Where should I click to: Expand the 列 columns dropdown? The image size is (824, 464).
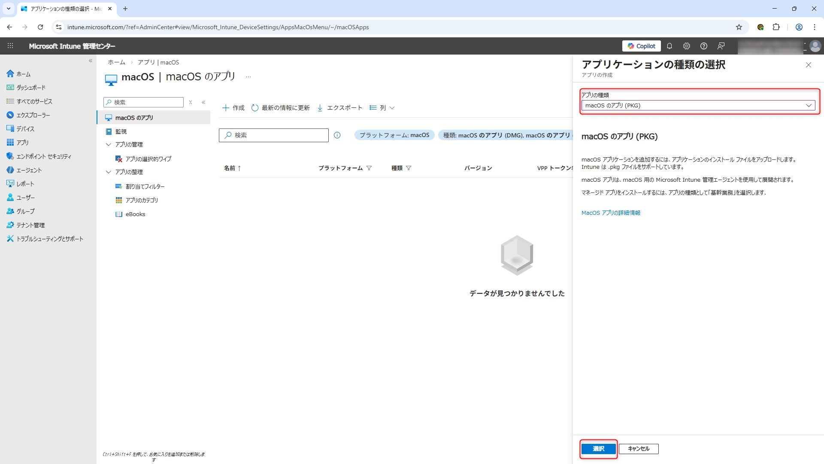(x=382, y=108)
